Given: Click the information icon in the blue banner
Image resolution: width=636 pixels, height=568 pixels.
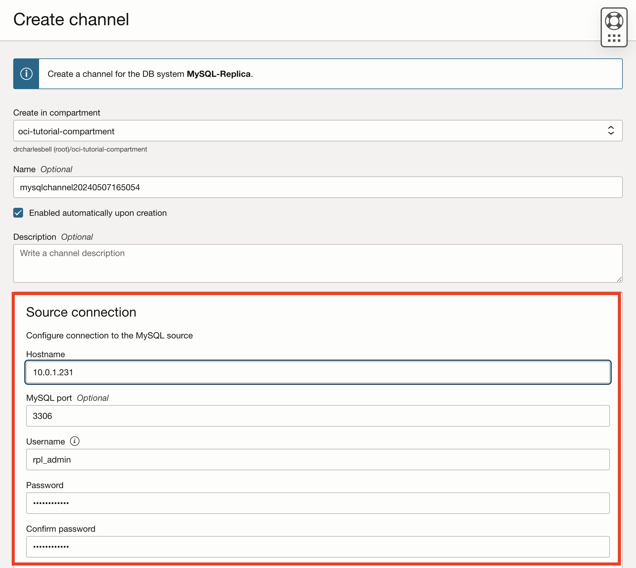Looking at the screenshot, I should pyautogui.click(x=26, y=74).
